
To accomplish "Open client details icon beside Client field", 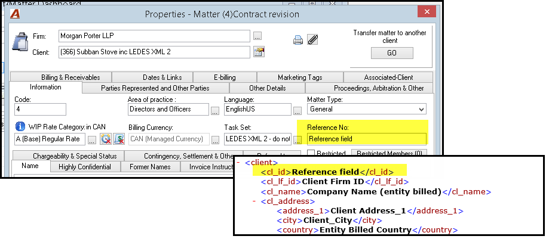I will 259,52.
